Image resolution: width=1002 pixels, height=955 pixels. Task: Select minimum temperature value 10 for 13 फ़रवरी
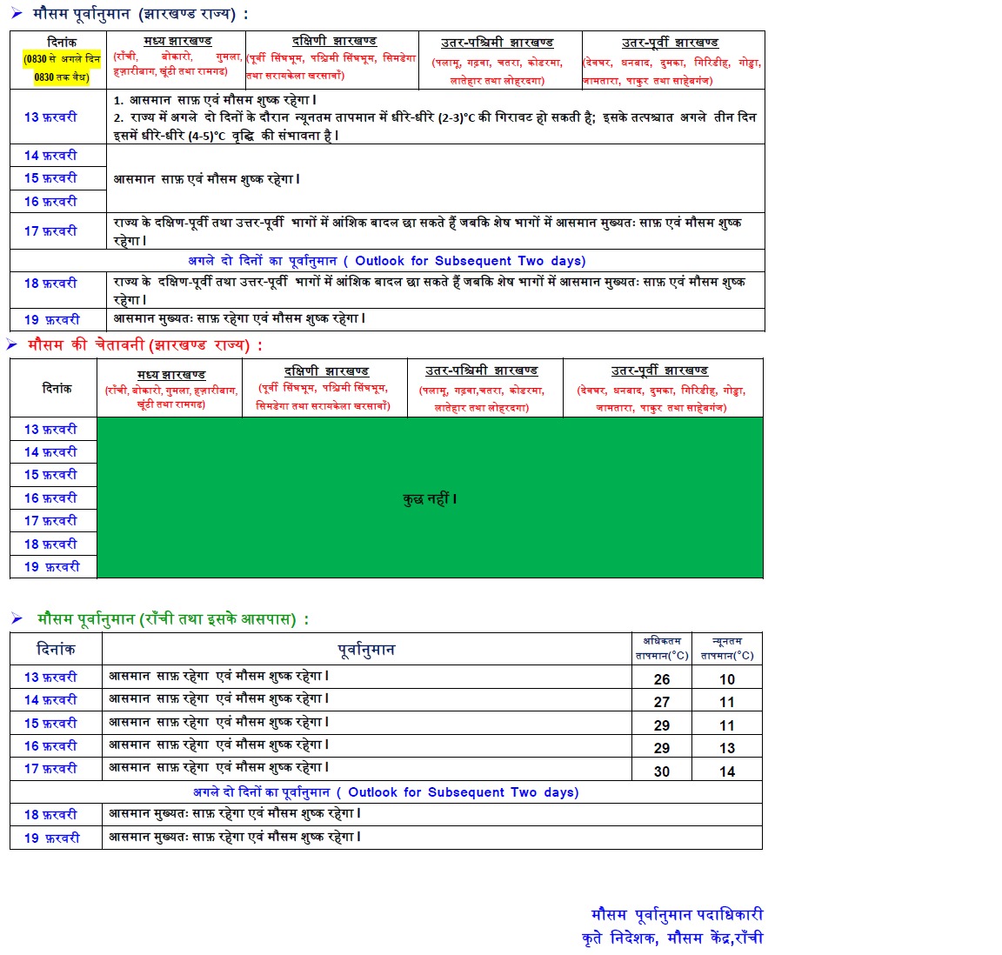(x=727, y=679)
